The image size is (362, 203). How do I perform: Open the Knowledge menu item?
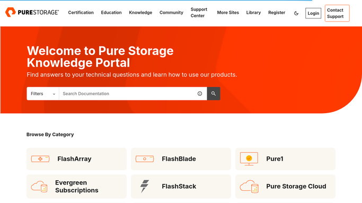tap(140, 13)
